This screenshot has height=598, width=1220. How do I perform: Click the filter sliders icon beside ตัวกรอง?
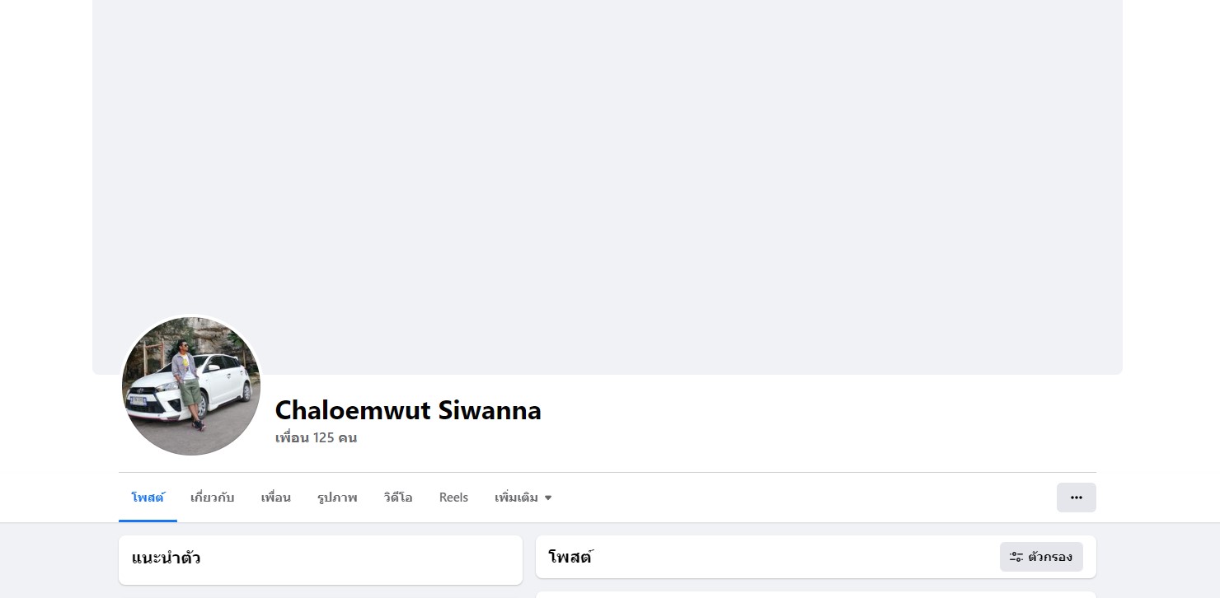point(1016,557)
